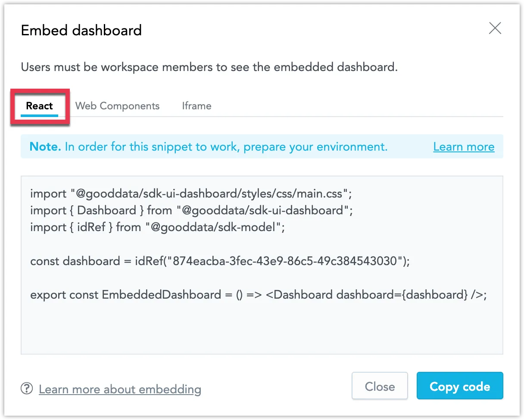Select the React tab
This screenshot has width=524, height=420.
[x=40, y=105]
